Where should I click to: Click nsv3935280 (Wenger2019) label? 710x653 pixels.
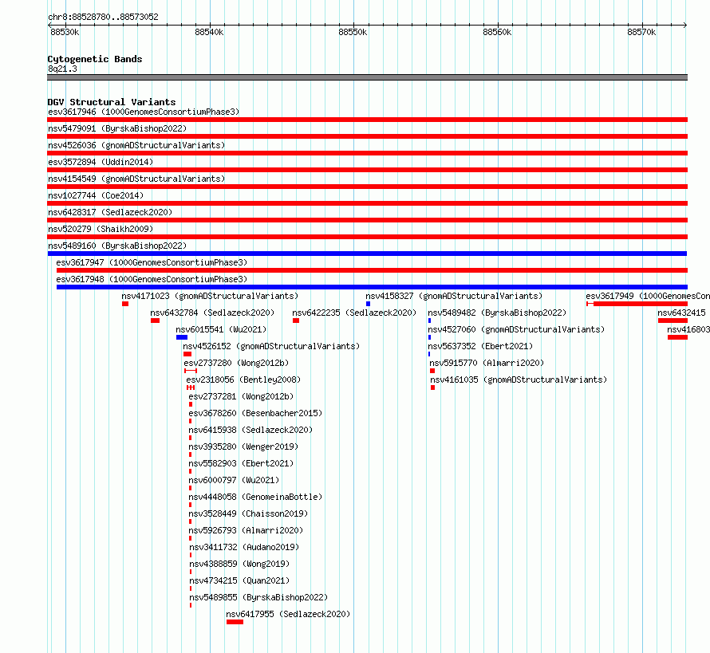click(243, 446)
